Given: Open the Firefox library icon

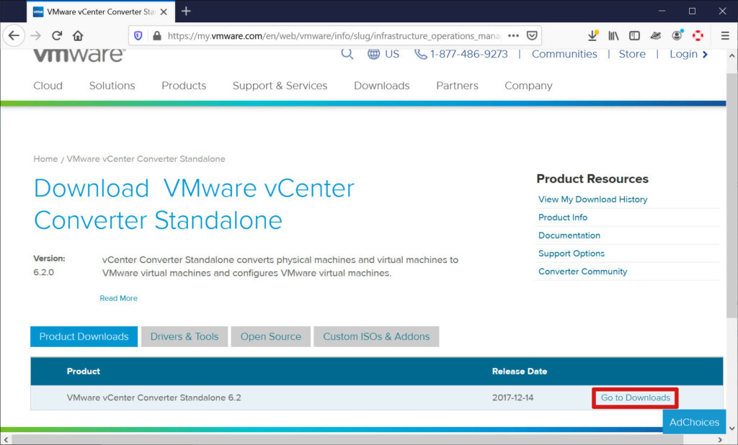Looking at the screenshot, I should [614, 36].
